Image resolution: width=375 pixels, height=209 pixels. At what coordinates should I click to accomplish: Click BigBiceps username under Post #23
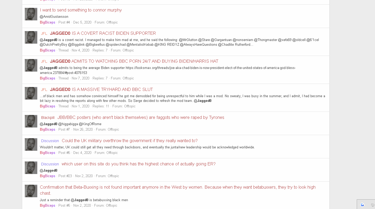pos(47,176)
